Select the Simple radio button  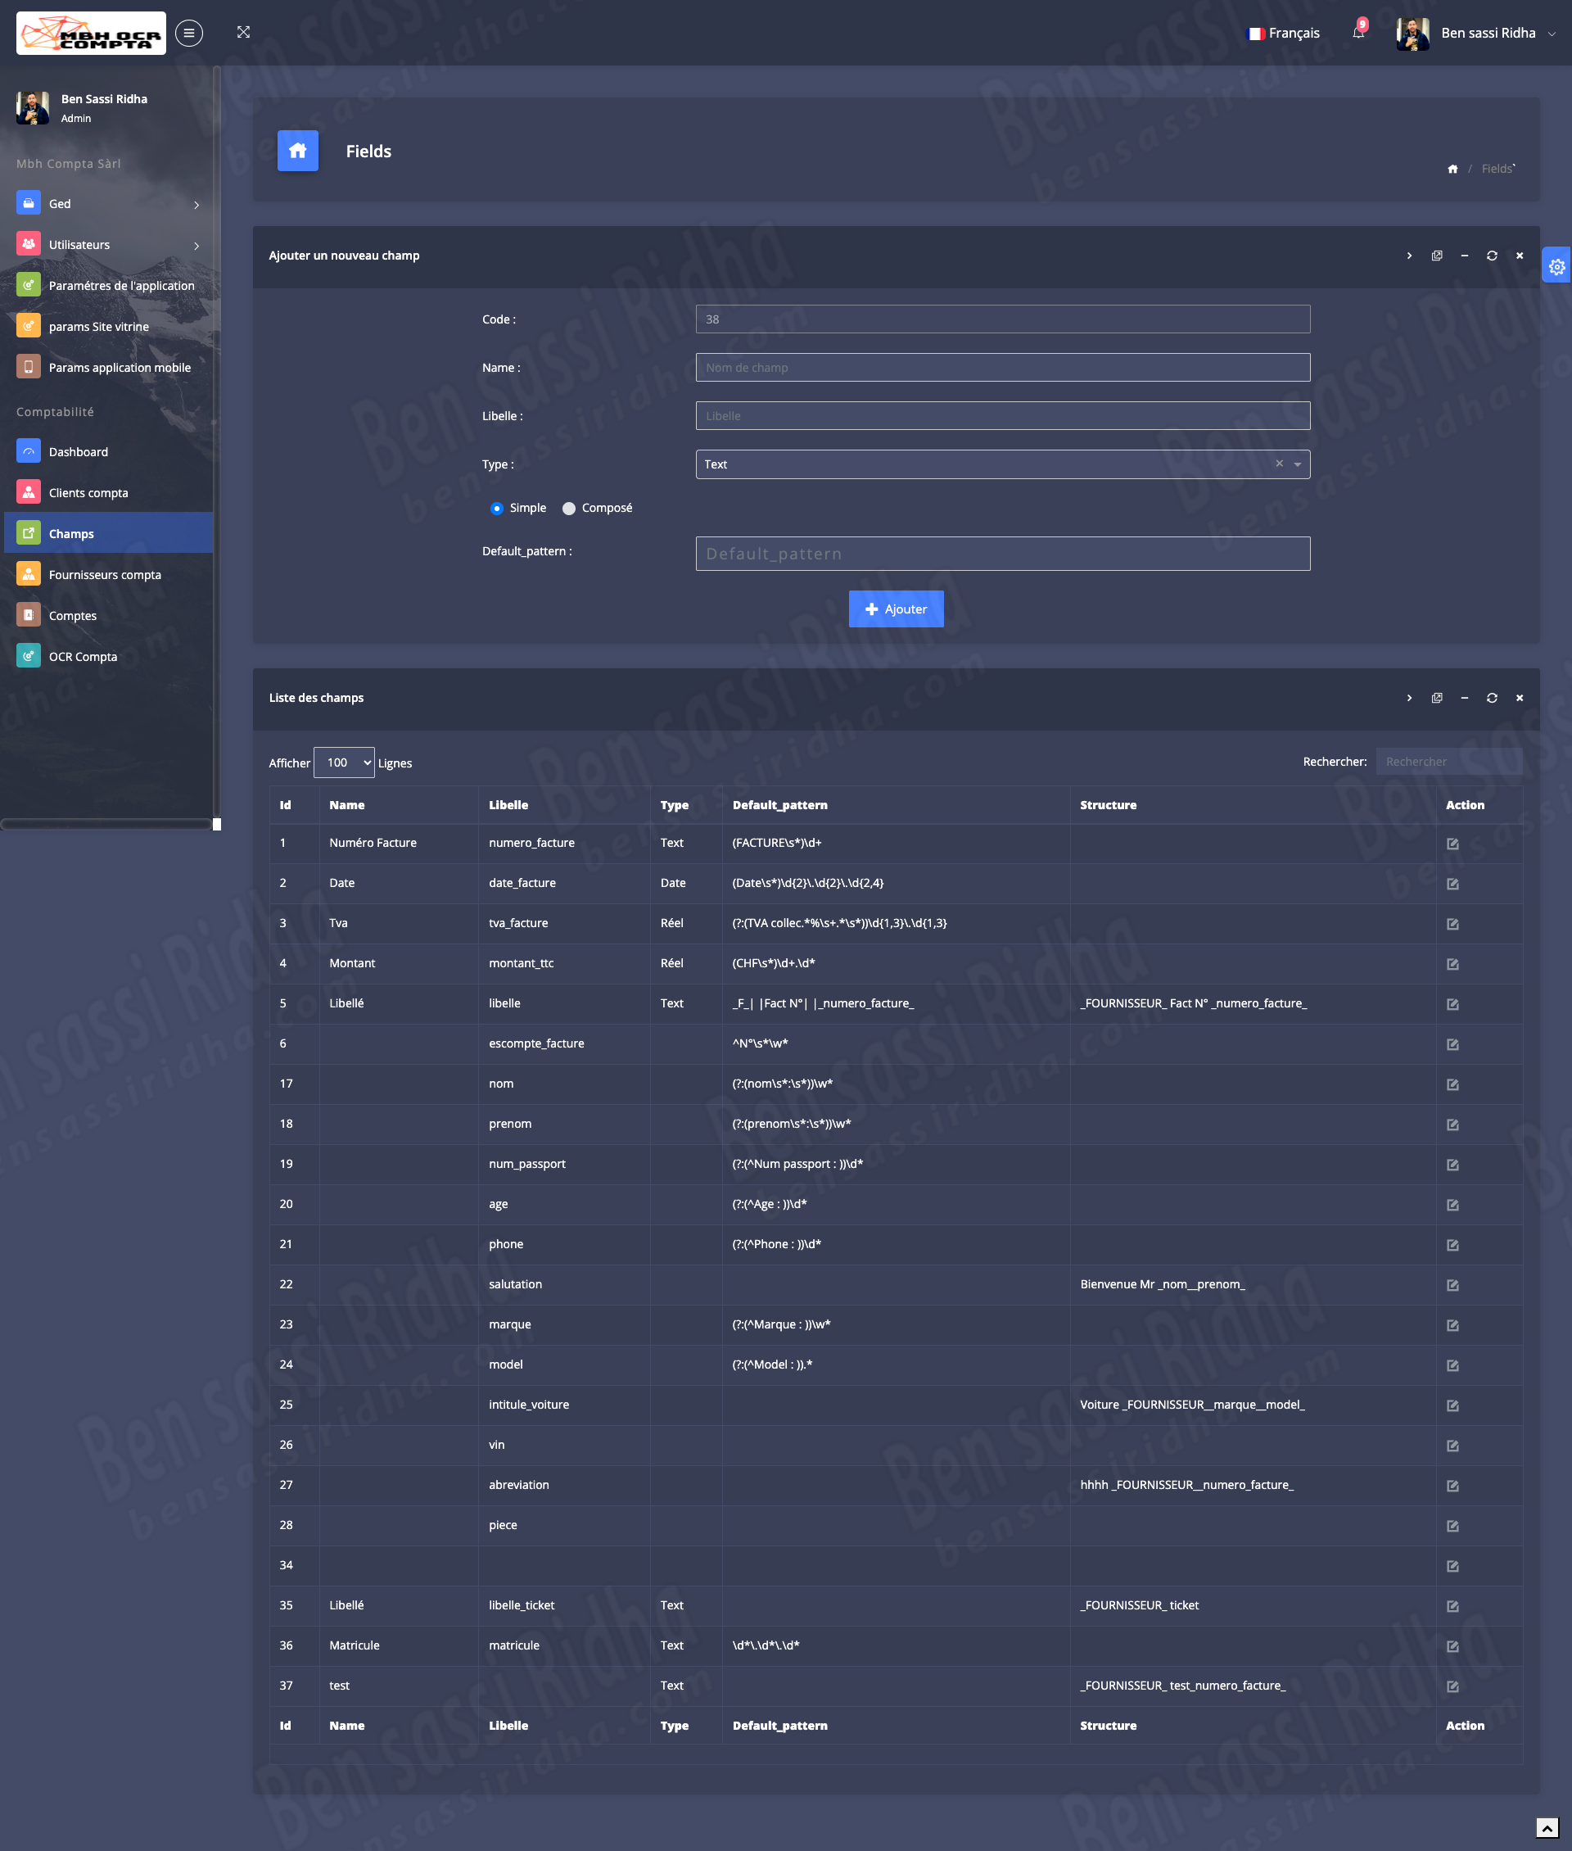click(496, 509)
